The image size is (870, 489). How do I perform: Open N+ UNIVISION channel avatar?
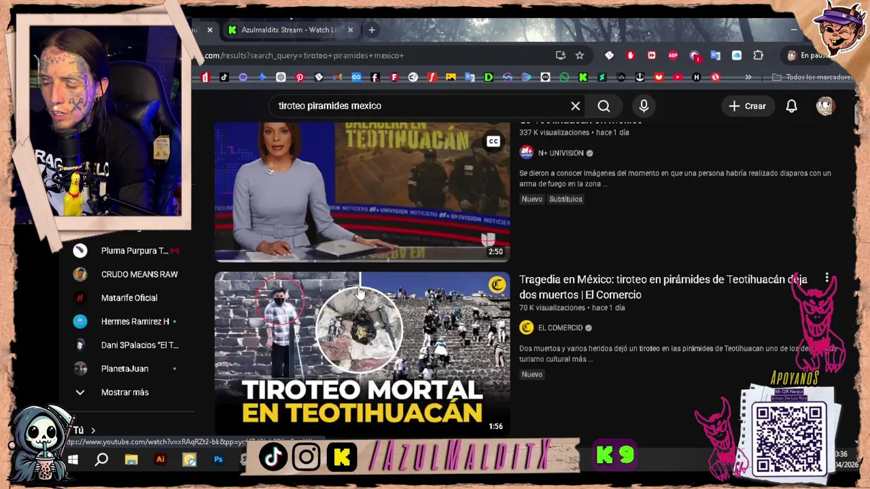[x=526, y=153]
